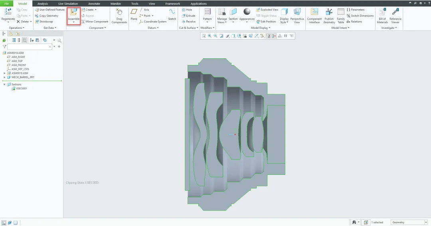This screenshot has height=226, width=431.
Task: Click inside the model tree search field
Action: coord(29,47)
